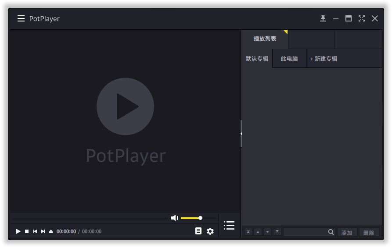Screen dimensions: 392x248
Task: Click the video seek progress bar
Action: [x=90, y=218]
